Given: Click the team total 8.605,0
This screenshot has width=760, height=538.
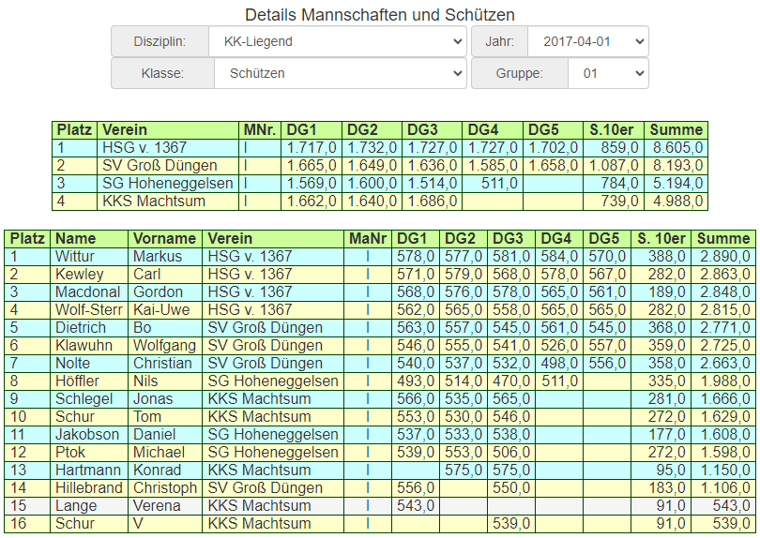Looking at the screenshot, I should (676, 148).
